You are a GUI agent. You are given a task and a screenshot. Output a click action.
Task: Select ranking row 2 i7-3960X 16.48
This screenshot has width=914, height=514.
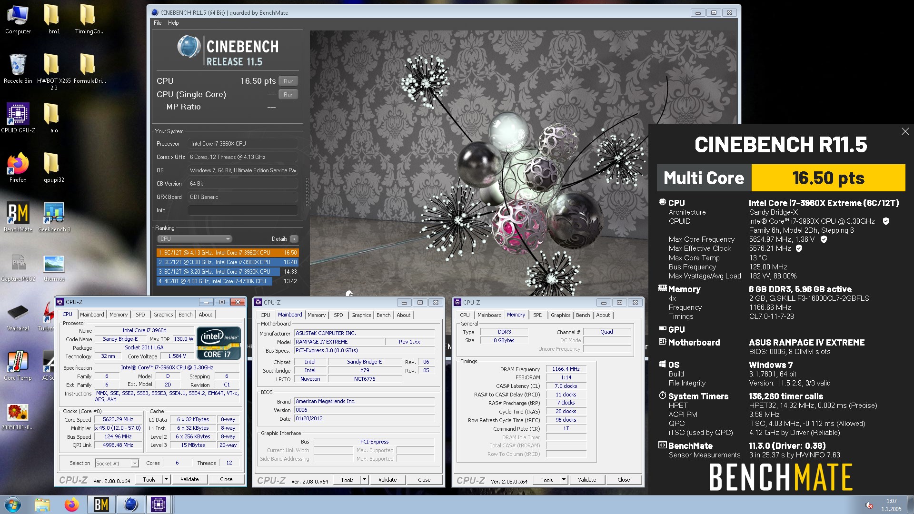pyautogui.click(x=228, y=262)
